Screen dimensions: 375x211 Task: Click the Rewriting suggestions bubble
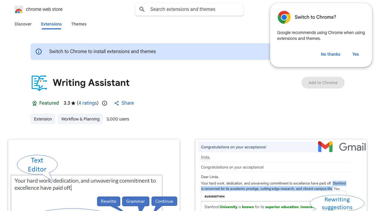(337, 203)
